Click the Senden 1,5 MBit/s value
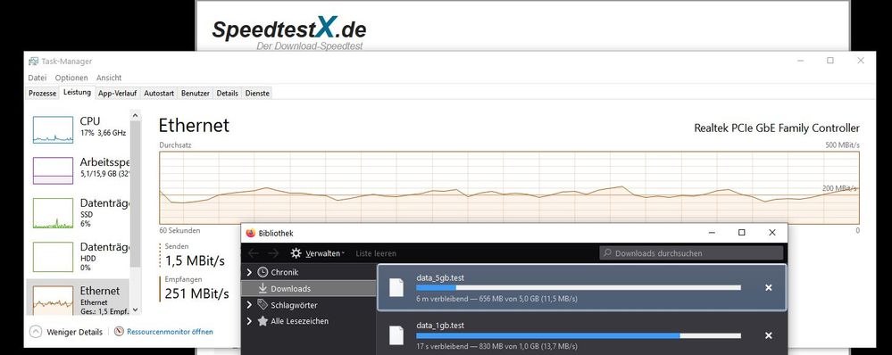 click(x=196, y=260)
